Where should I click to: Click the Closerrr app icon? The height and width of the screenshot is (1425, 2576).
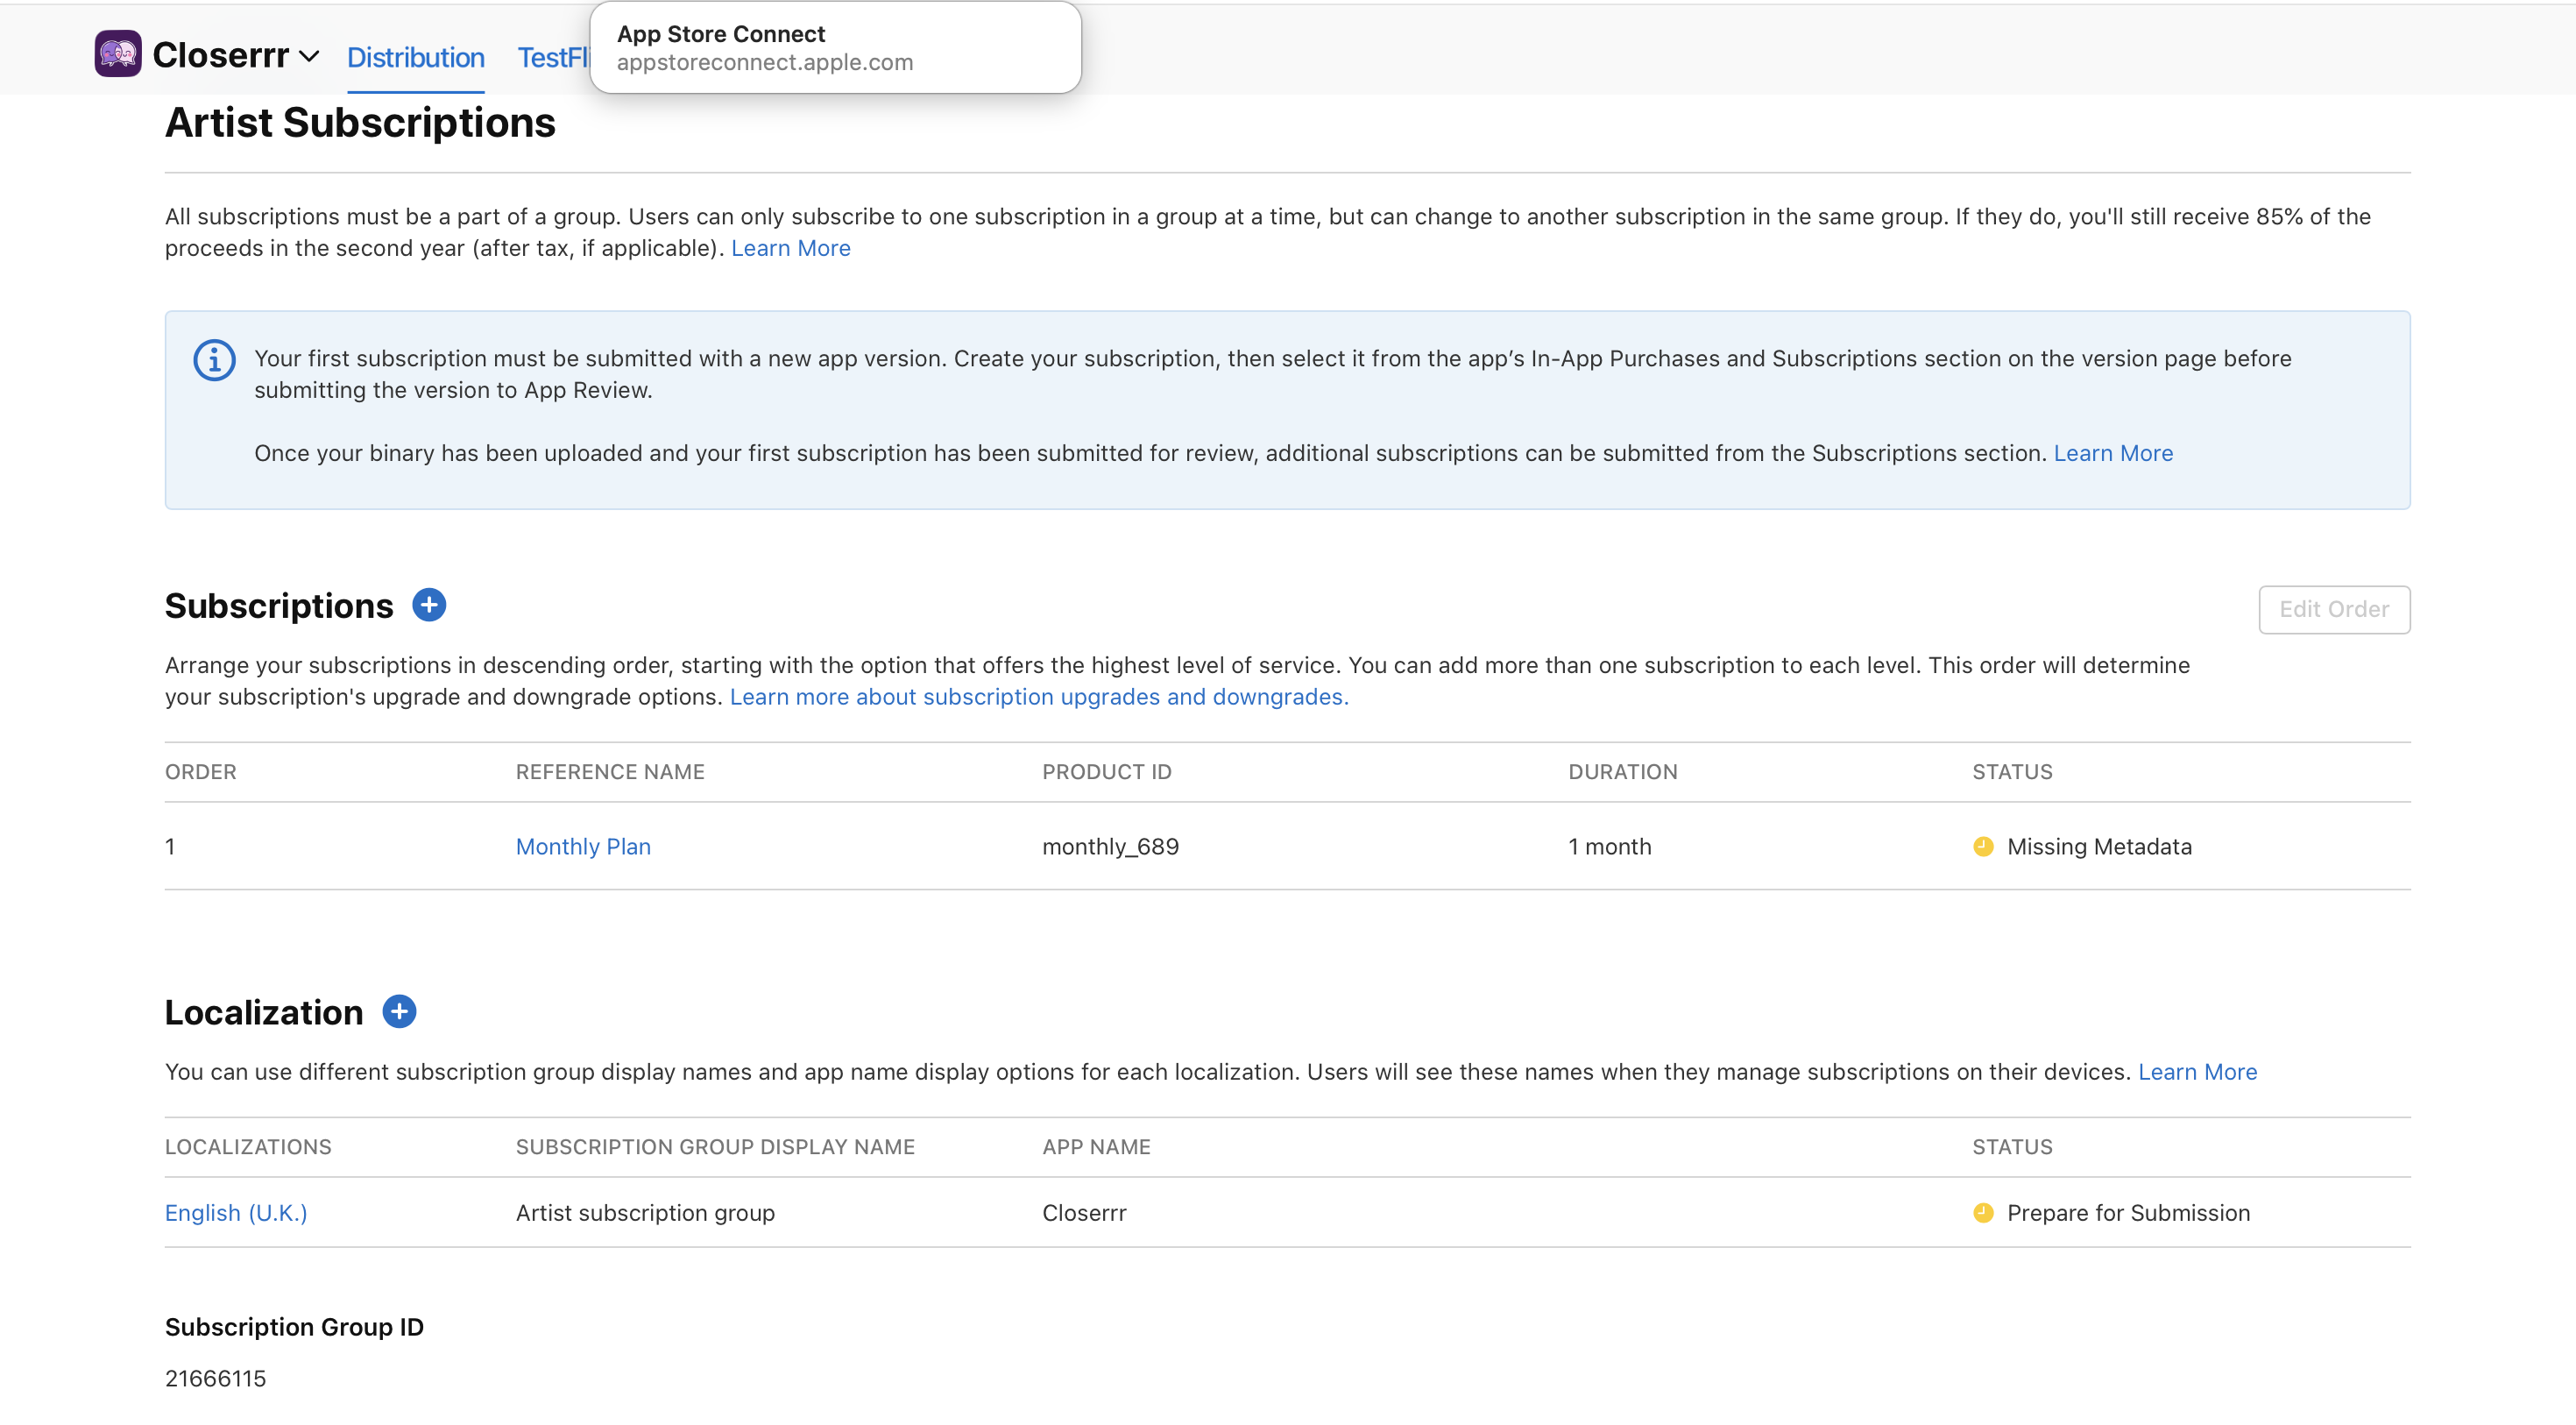[117, 54]
